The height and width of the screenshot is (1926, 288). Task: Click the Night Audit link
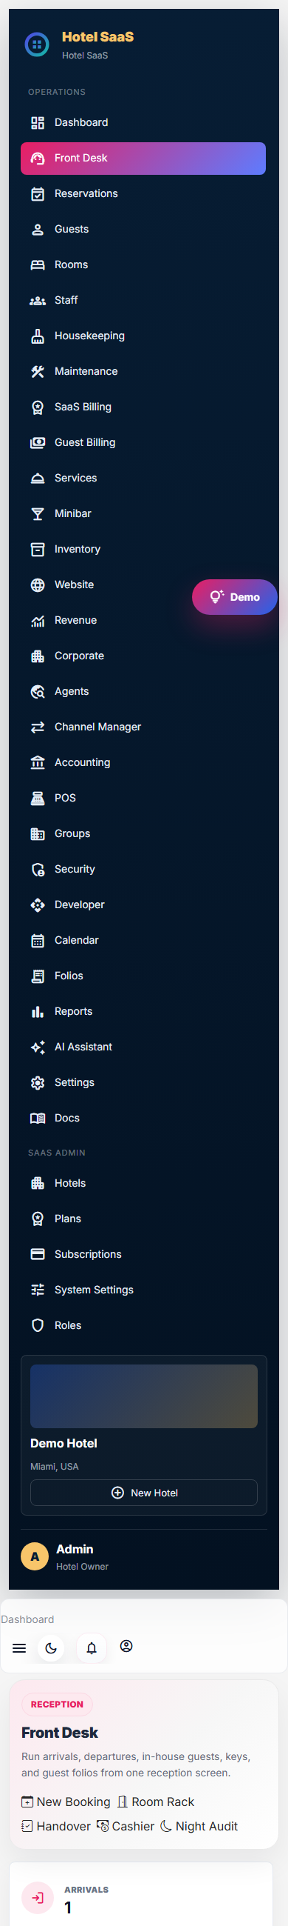tap(199, 1826)
